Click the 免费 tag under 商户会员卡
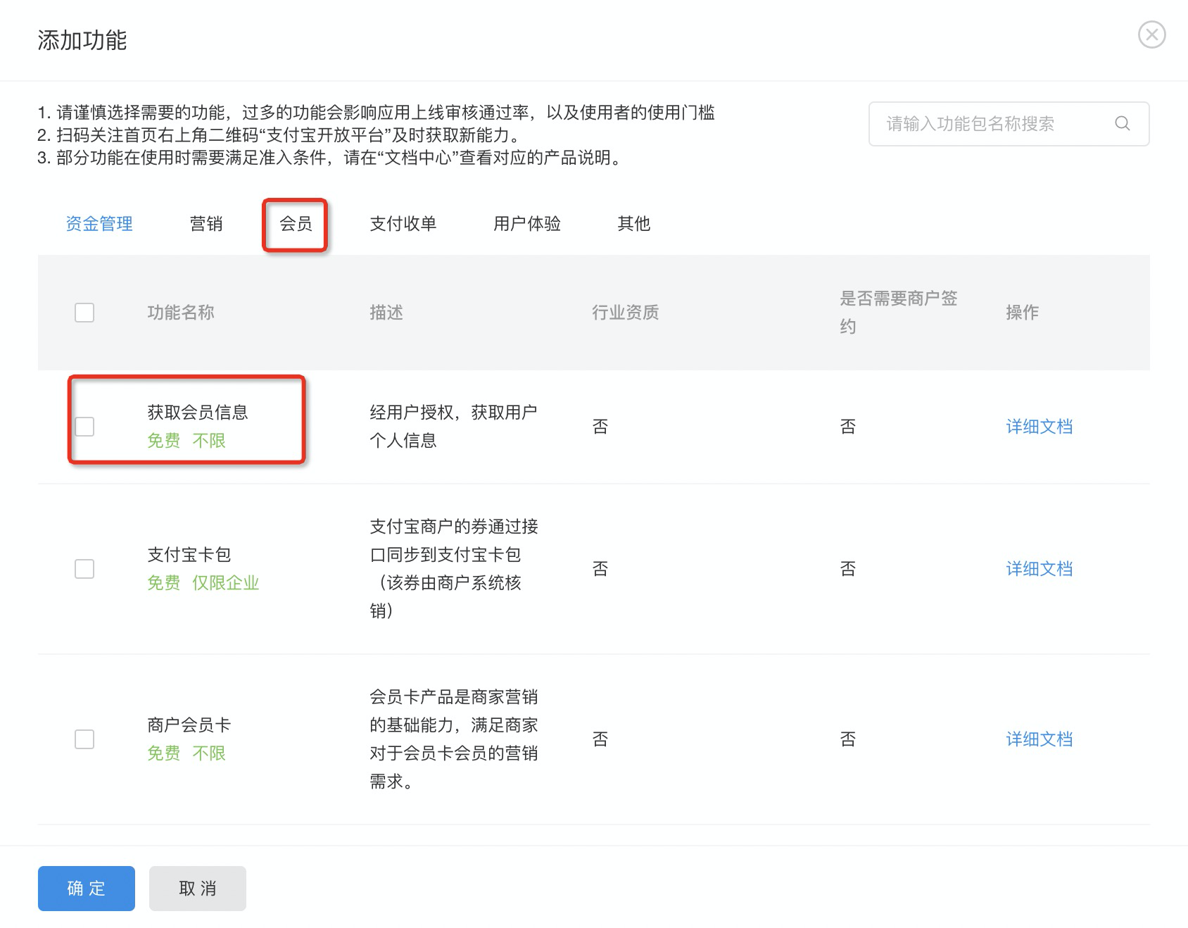The width and height of the screenshot is (1188, 928). [x=164, y=753]
